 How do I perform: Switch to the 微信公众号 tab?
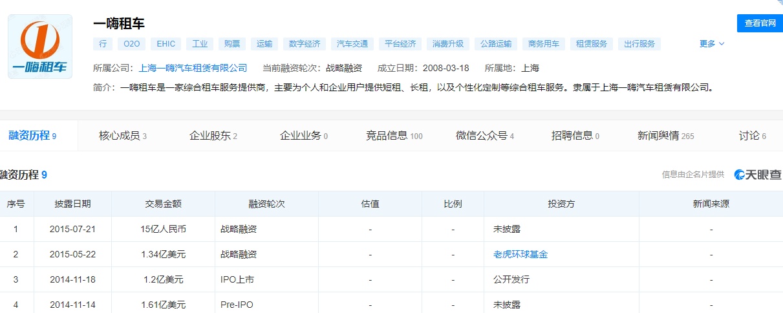[485, 136]
